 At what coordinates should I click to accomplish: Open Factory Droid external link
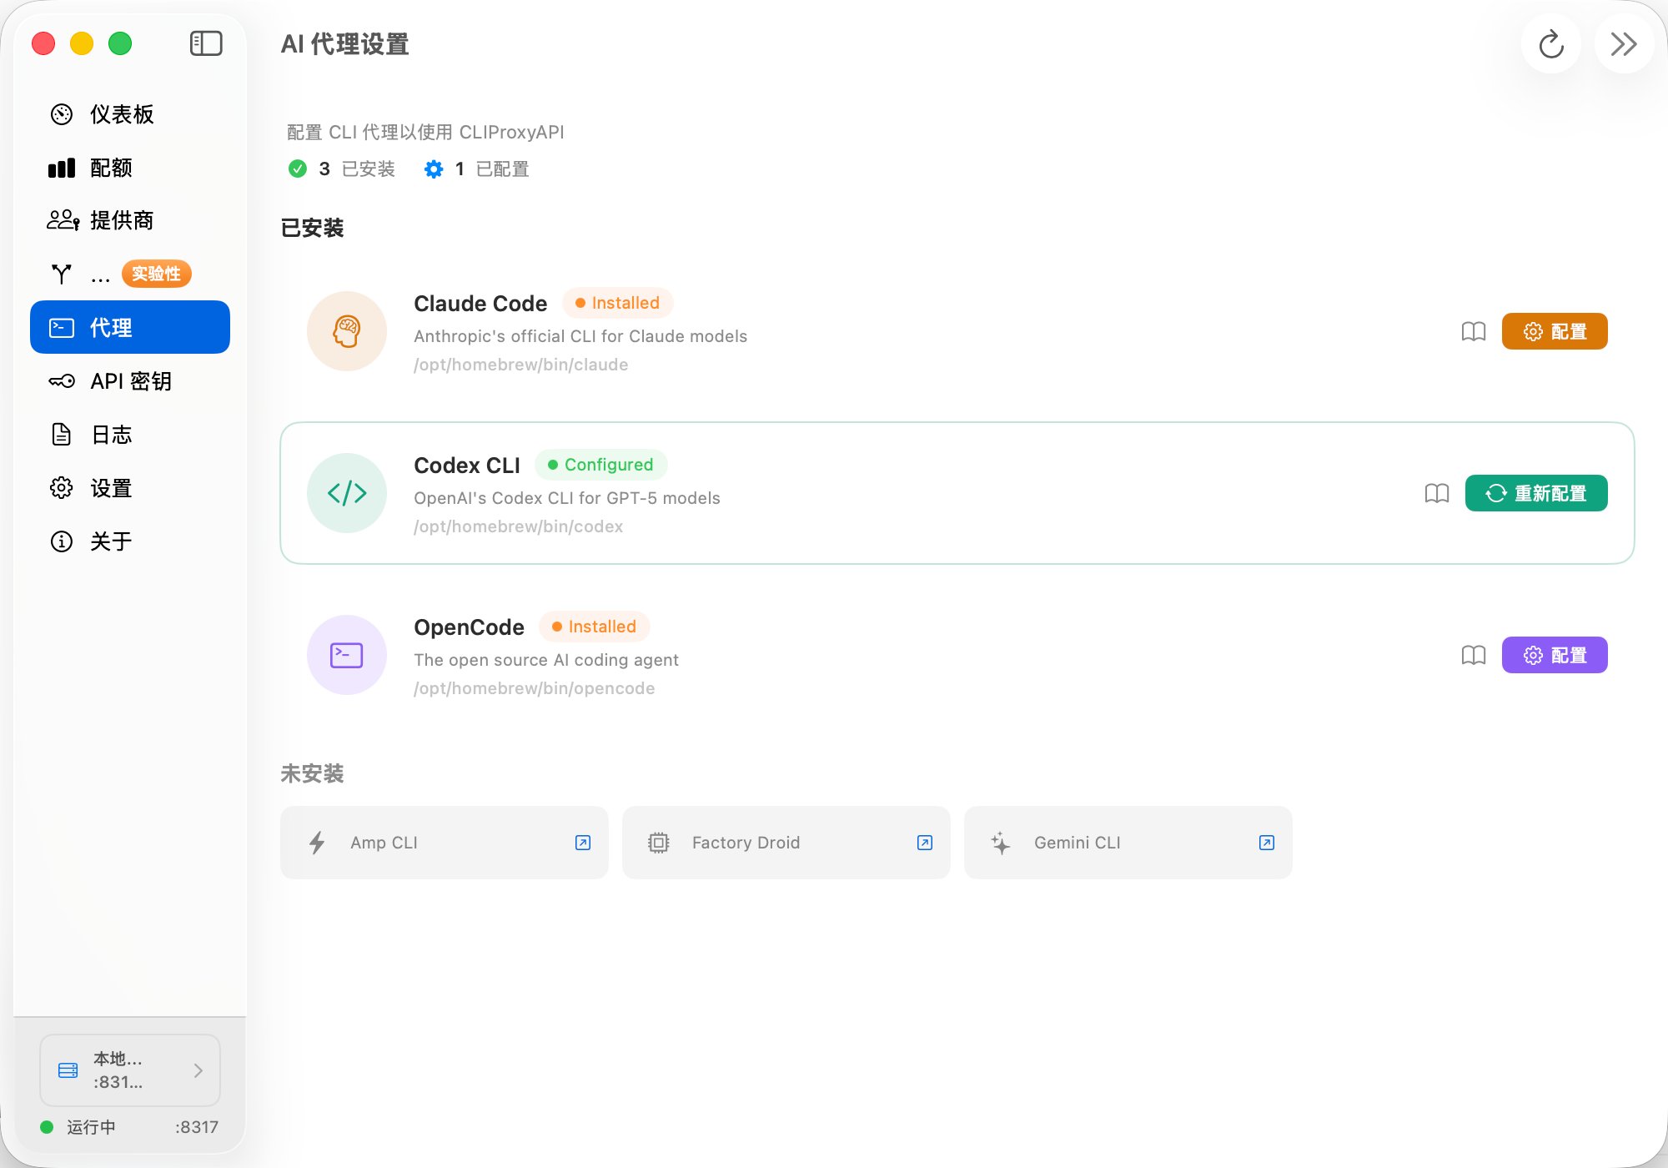[924, 843]
